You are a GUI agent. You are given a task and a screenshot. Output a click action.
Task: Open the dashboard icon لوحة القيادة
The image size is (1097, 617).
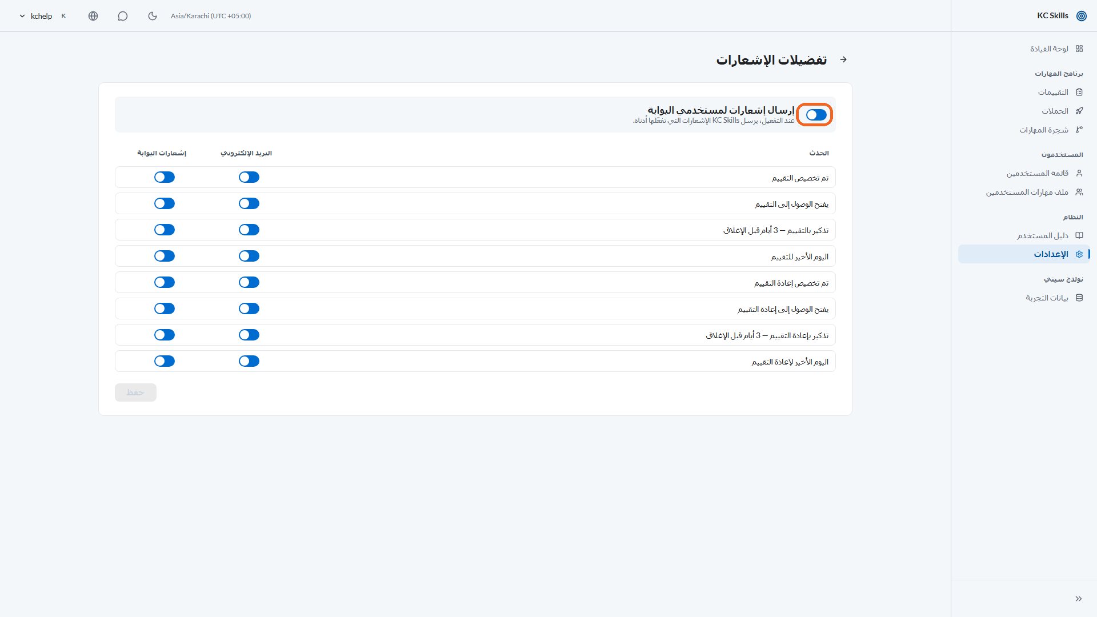click(1079, 49)
